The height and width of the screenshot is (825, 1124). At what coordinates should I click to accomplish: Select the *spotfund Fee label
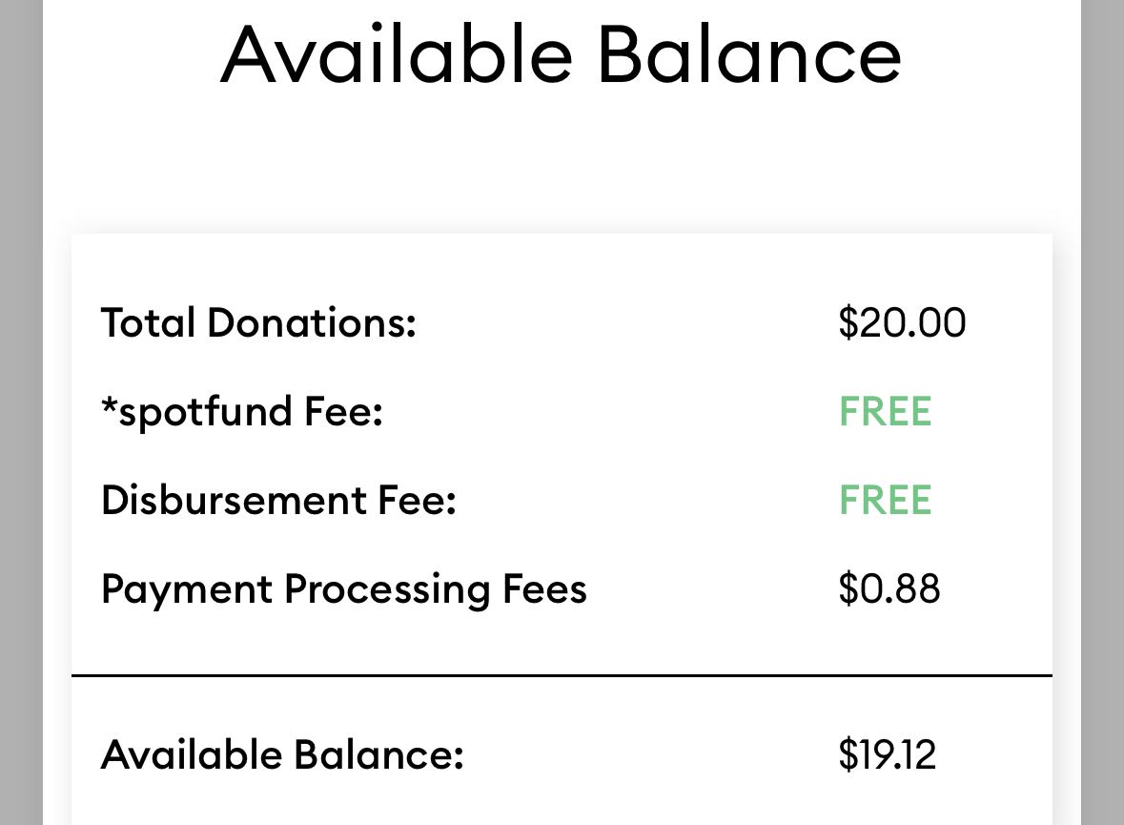(241, 412)
